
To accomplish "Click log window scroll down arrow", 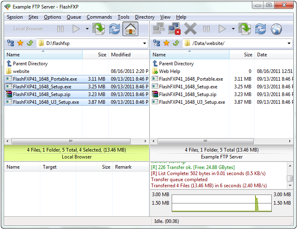I will tap(290, 186).
